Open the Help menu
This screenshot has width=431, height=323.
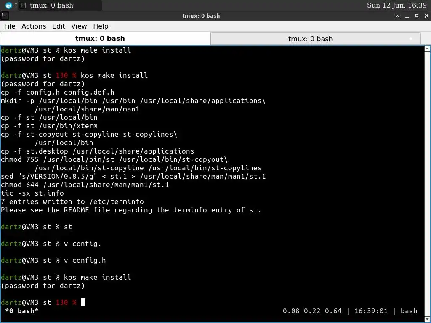[x=101, y=26]
